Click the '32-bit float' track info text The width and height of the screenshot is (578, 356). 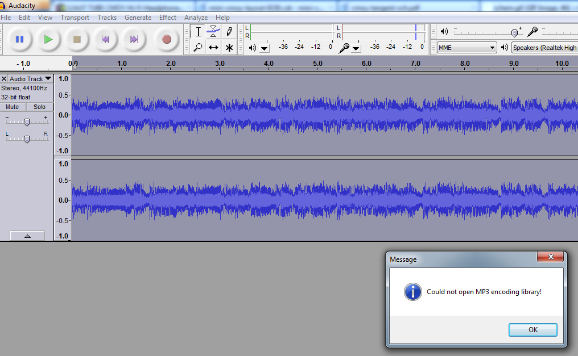coord(16,97)
